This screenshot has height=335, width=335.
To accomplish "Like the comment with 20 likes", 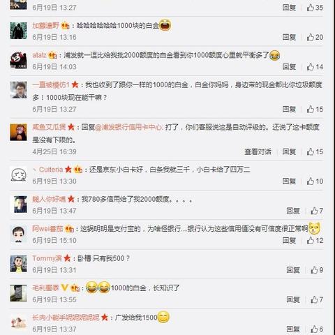I will click(x=315, y=37).
